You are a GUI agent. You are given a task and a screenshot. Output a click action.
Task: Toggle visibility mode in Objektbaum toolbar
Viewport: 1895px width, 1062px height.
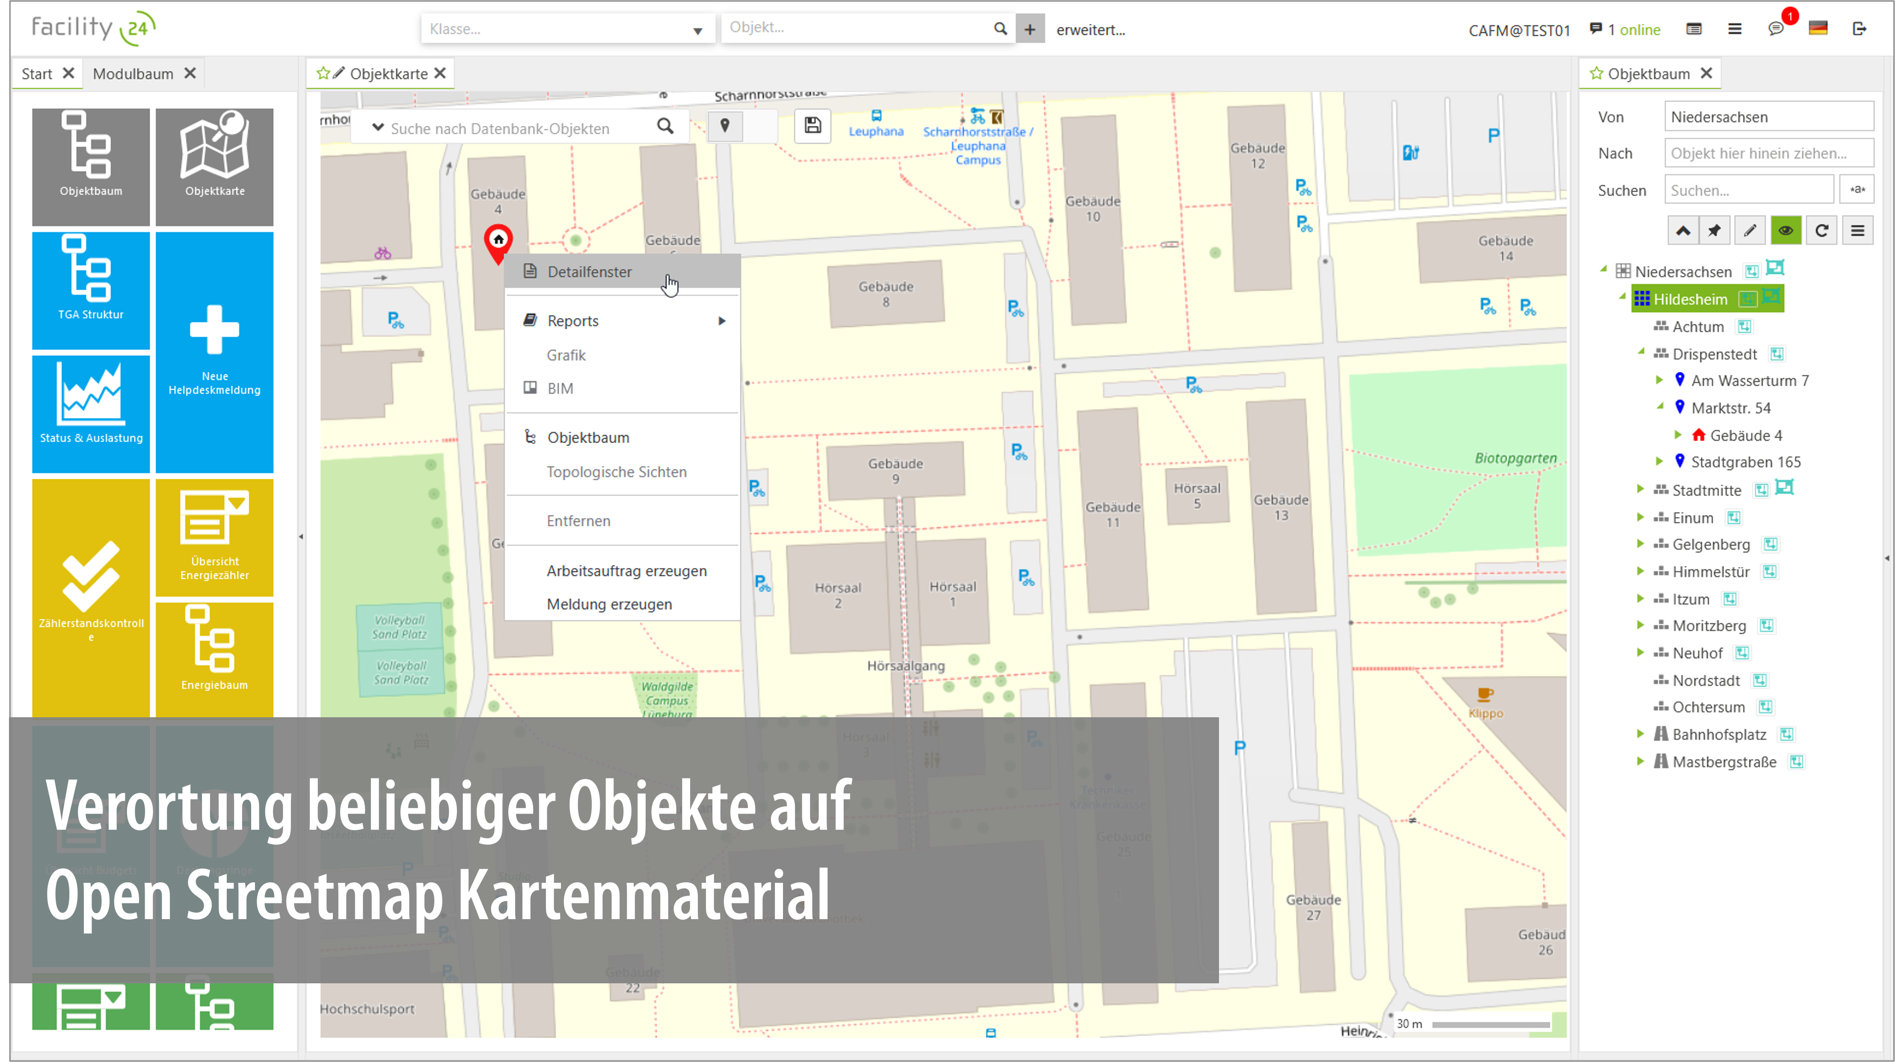[x=1786, y=230]
